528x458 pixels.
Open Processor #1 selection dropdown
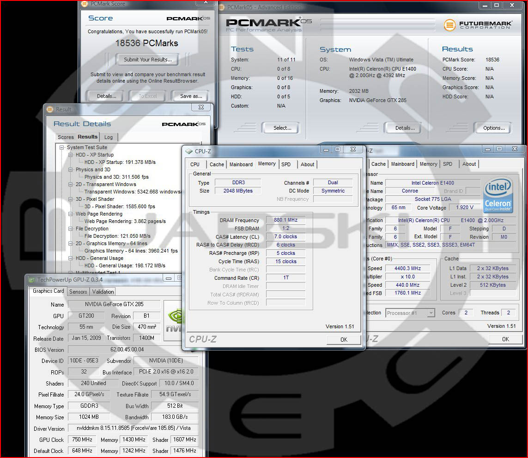410,313
